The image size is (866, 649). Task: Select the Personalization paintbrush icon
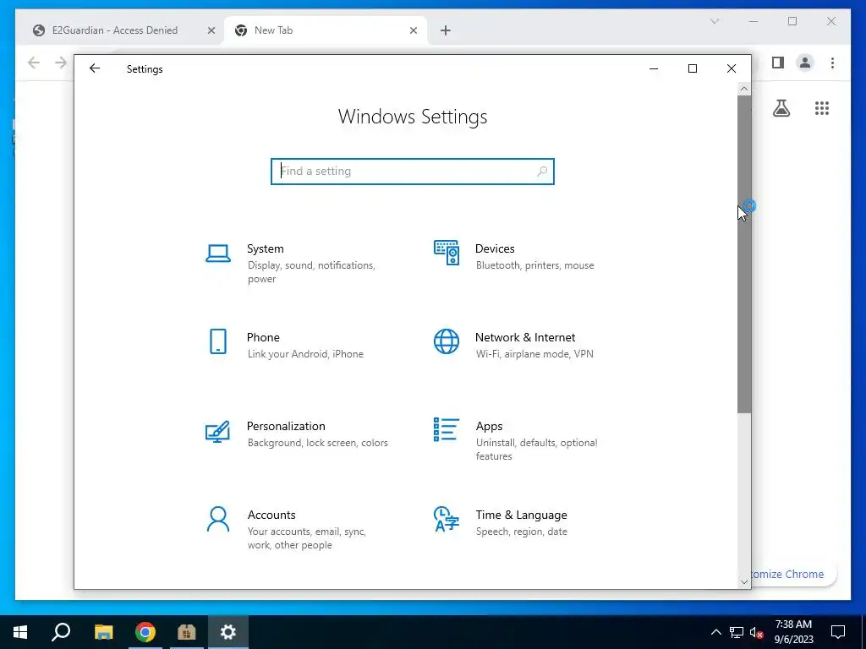coord(217,432)
